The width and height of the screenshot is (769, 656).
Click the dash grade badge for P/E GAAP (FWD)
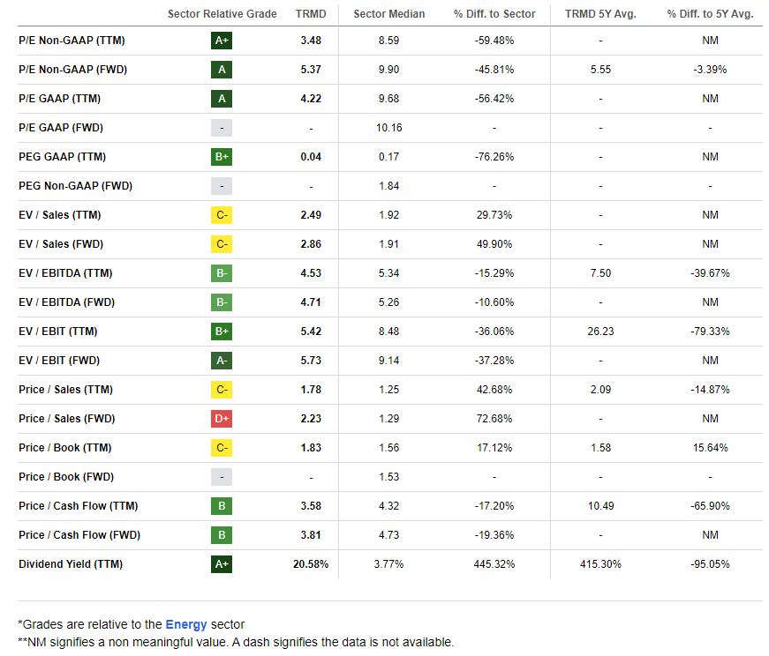pyautogui.click(x=222, y=128)
